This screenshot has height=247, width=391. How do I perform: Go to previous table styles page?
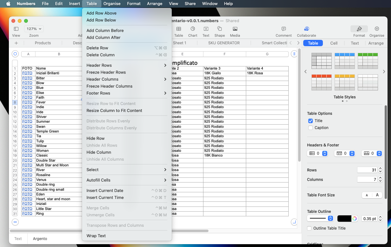(x=305, y=72)
